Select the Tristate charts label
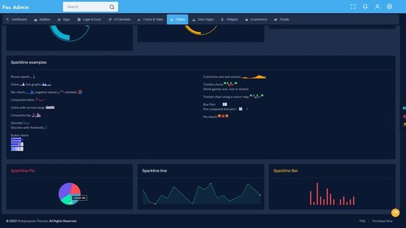Image resolution: width=406 pixels, height=228 pixels. (x=213, y=84)
